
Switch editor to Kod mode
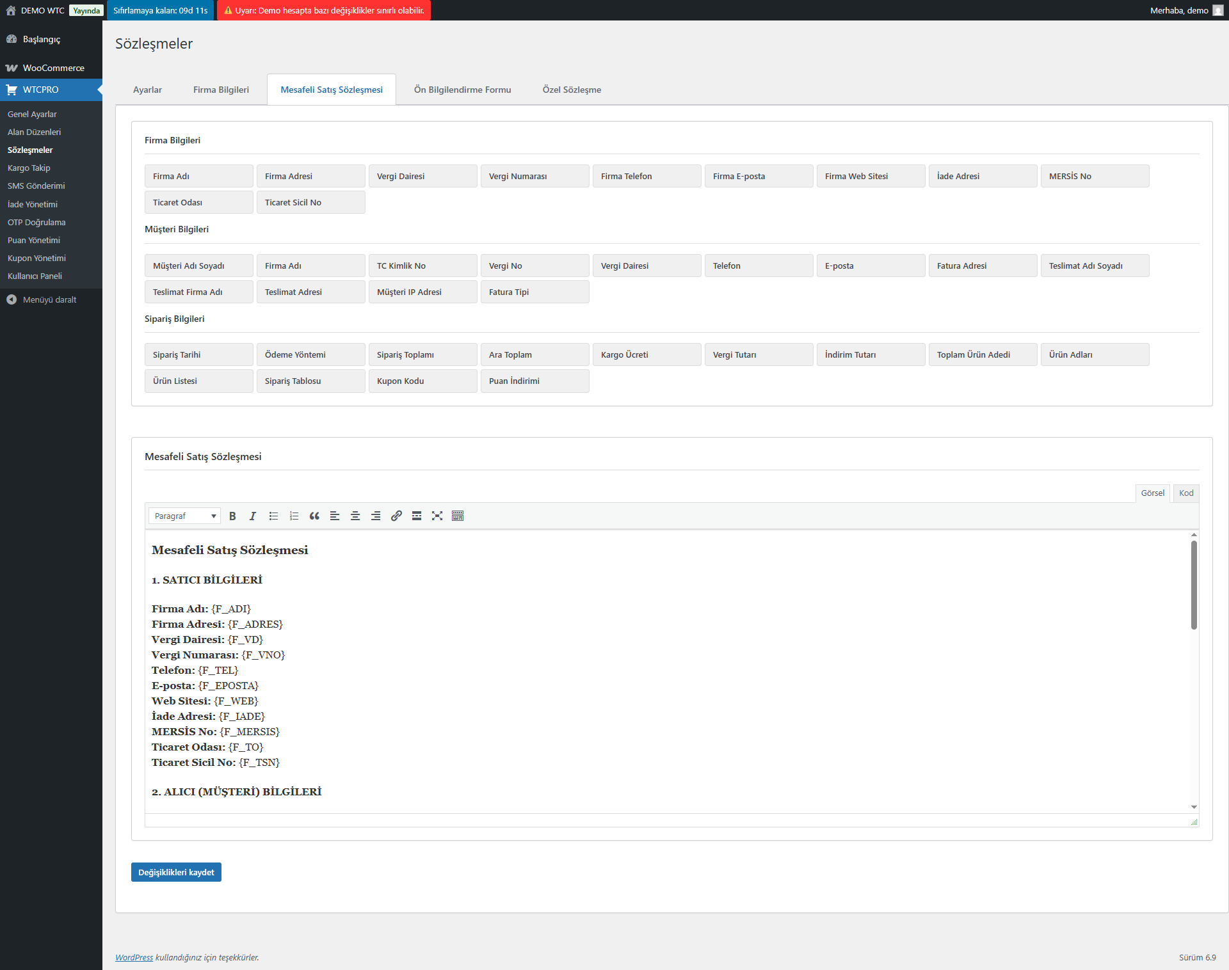pyautogui.click(x=1186, y=493)
